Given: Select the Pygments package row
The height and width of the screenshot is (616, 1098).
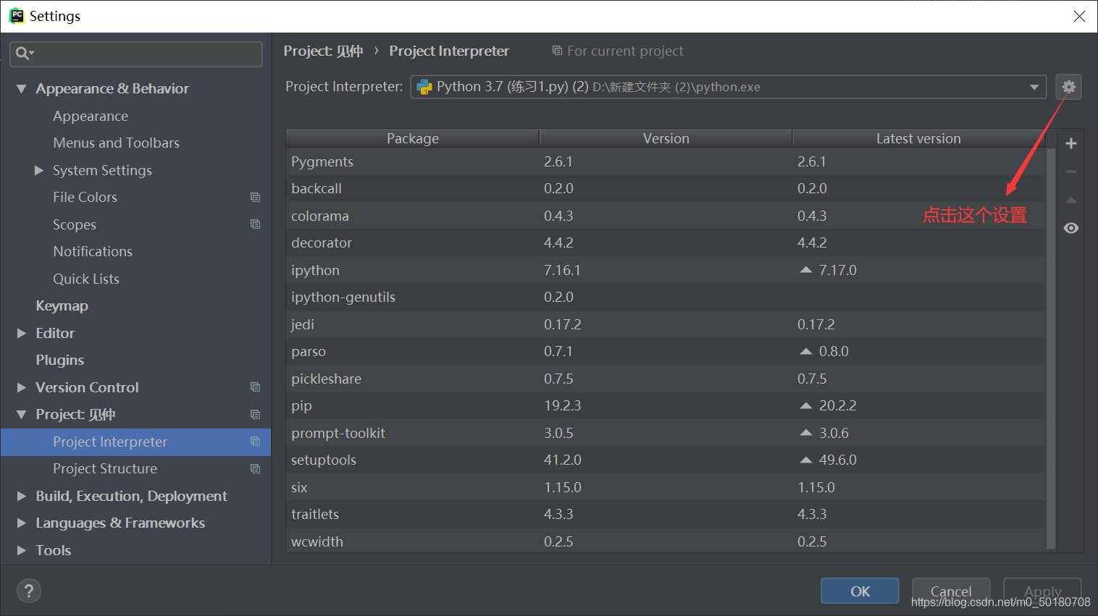Looking at the screenshot, I should (x=666, y=161).
